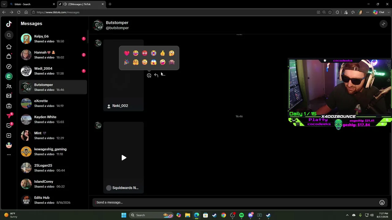This screenshot has width=392, height=220.
Task: React with the loudly crying emoji
Action: coord(153,53)
